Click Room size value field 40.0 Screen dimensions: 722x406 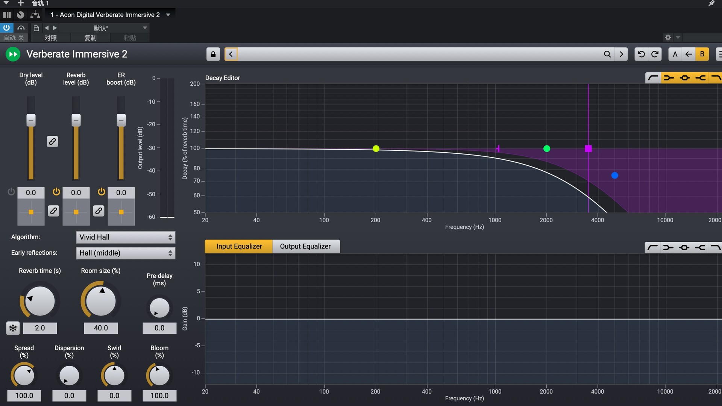point(101,328)
